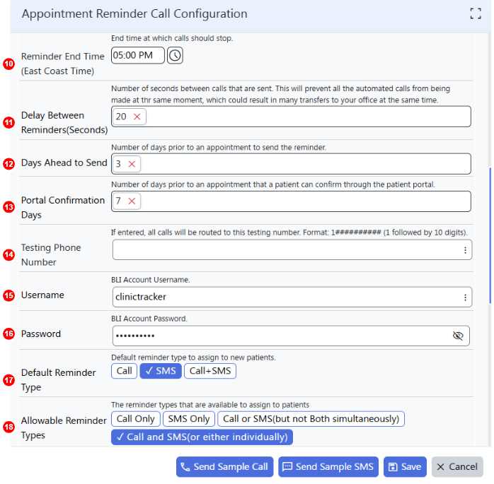Click hint about default reminder type for new patients

(x=193, y=358)
